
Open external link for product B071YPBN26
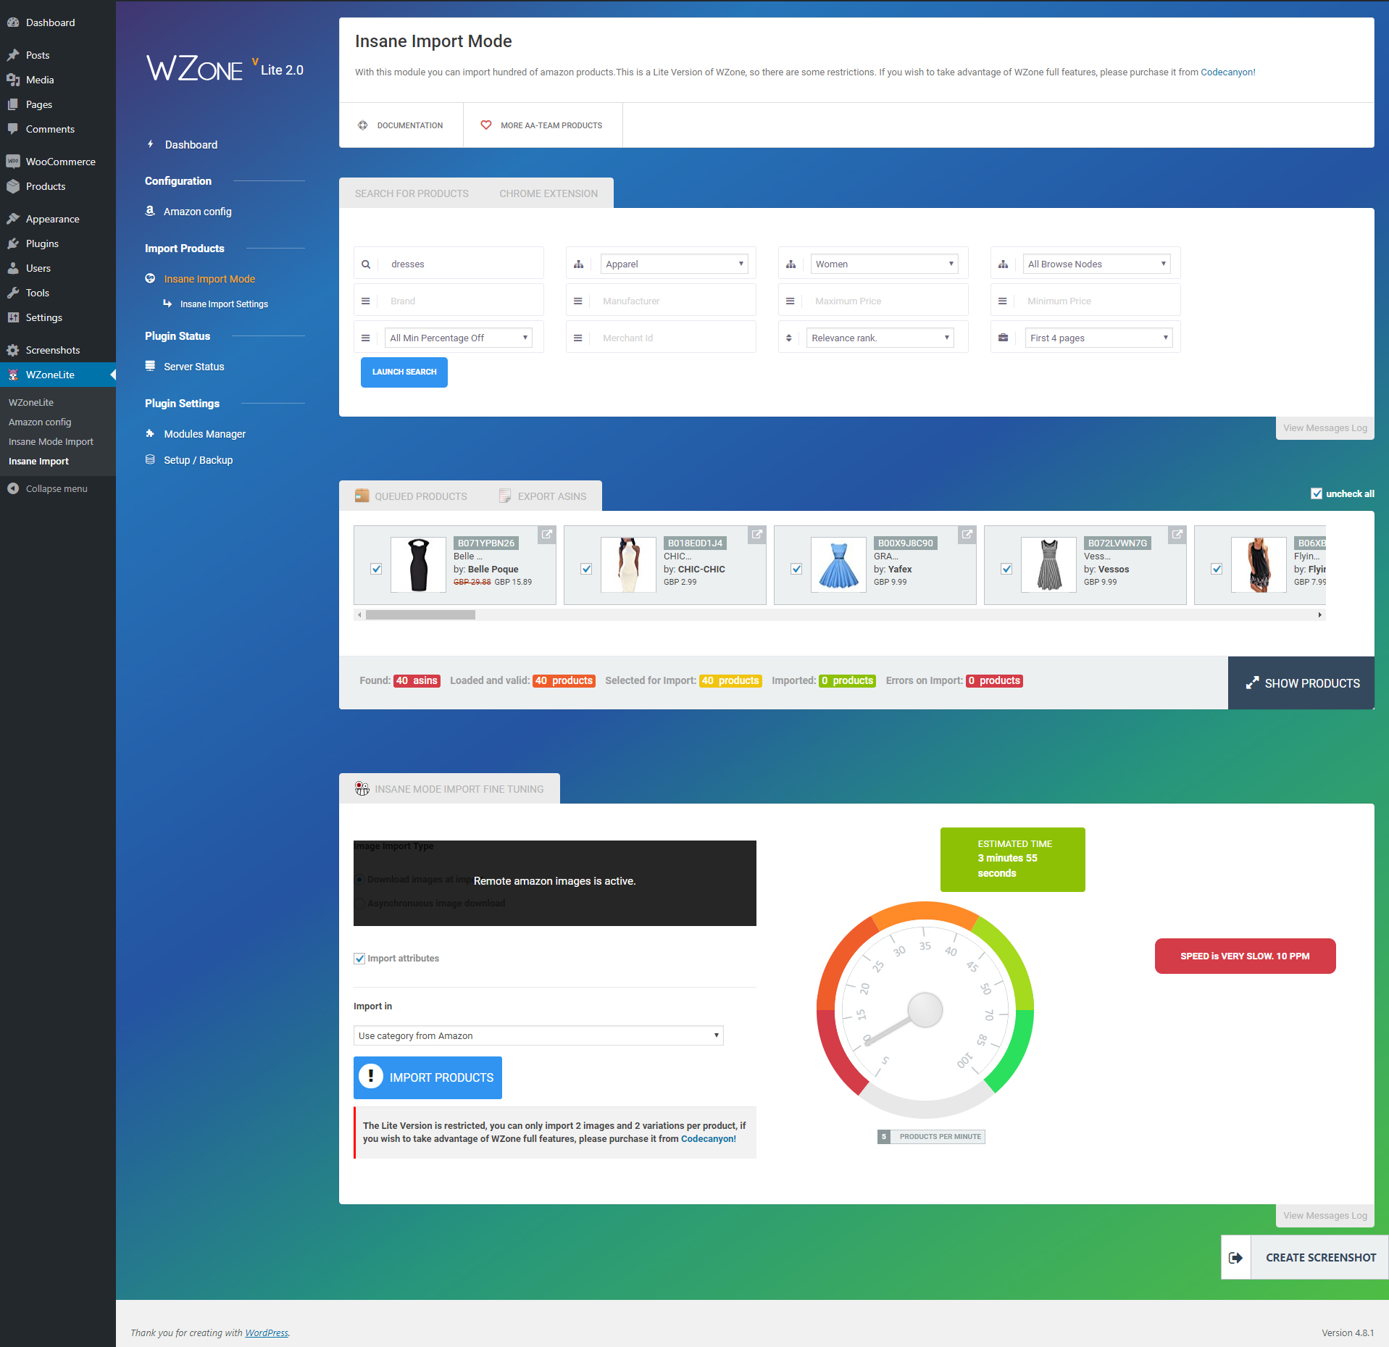pos(547,535)
